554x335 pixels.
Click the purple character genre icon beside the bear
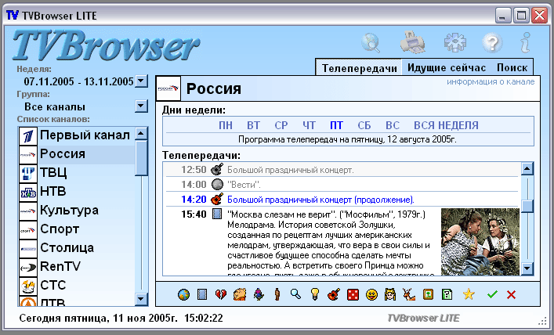click(x=259, y=294)
